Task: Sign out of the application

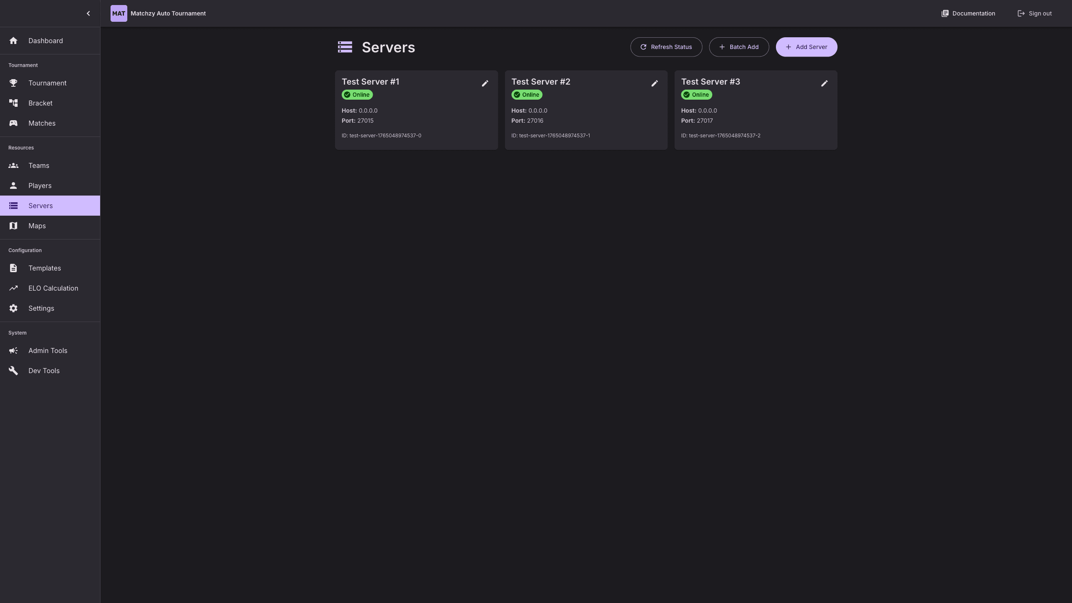Action: (1034, 13)
